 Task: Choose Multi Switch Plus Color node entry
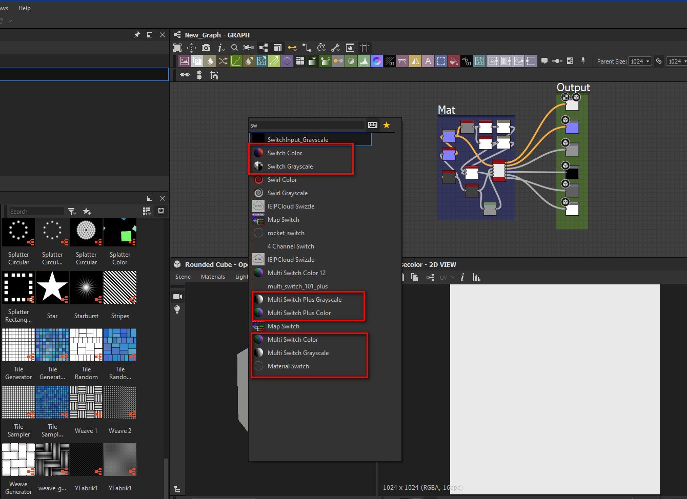299,313
